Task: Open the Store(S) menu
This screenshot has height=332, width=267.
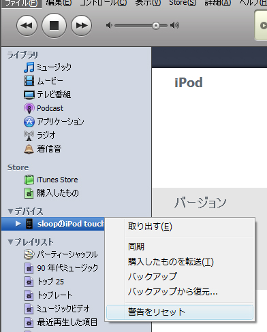Action: [x=183, y=3]
